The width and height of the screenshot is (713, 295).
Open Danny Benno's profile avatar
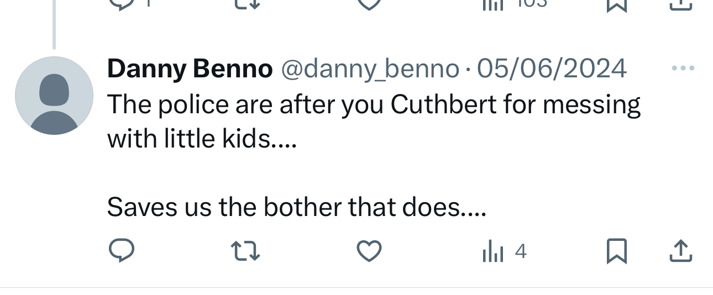54,96
